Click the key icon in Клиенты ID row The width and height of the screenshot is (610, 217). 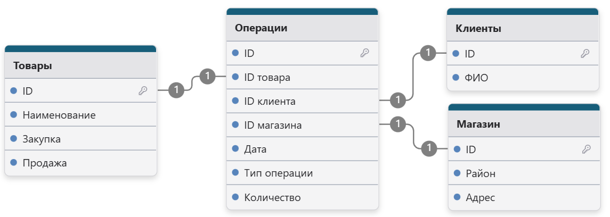(x=585, y=54)
